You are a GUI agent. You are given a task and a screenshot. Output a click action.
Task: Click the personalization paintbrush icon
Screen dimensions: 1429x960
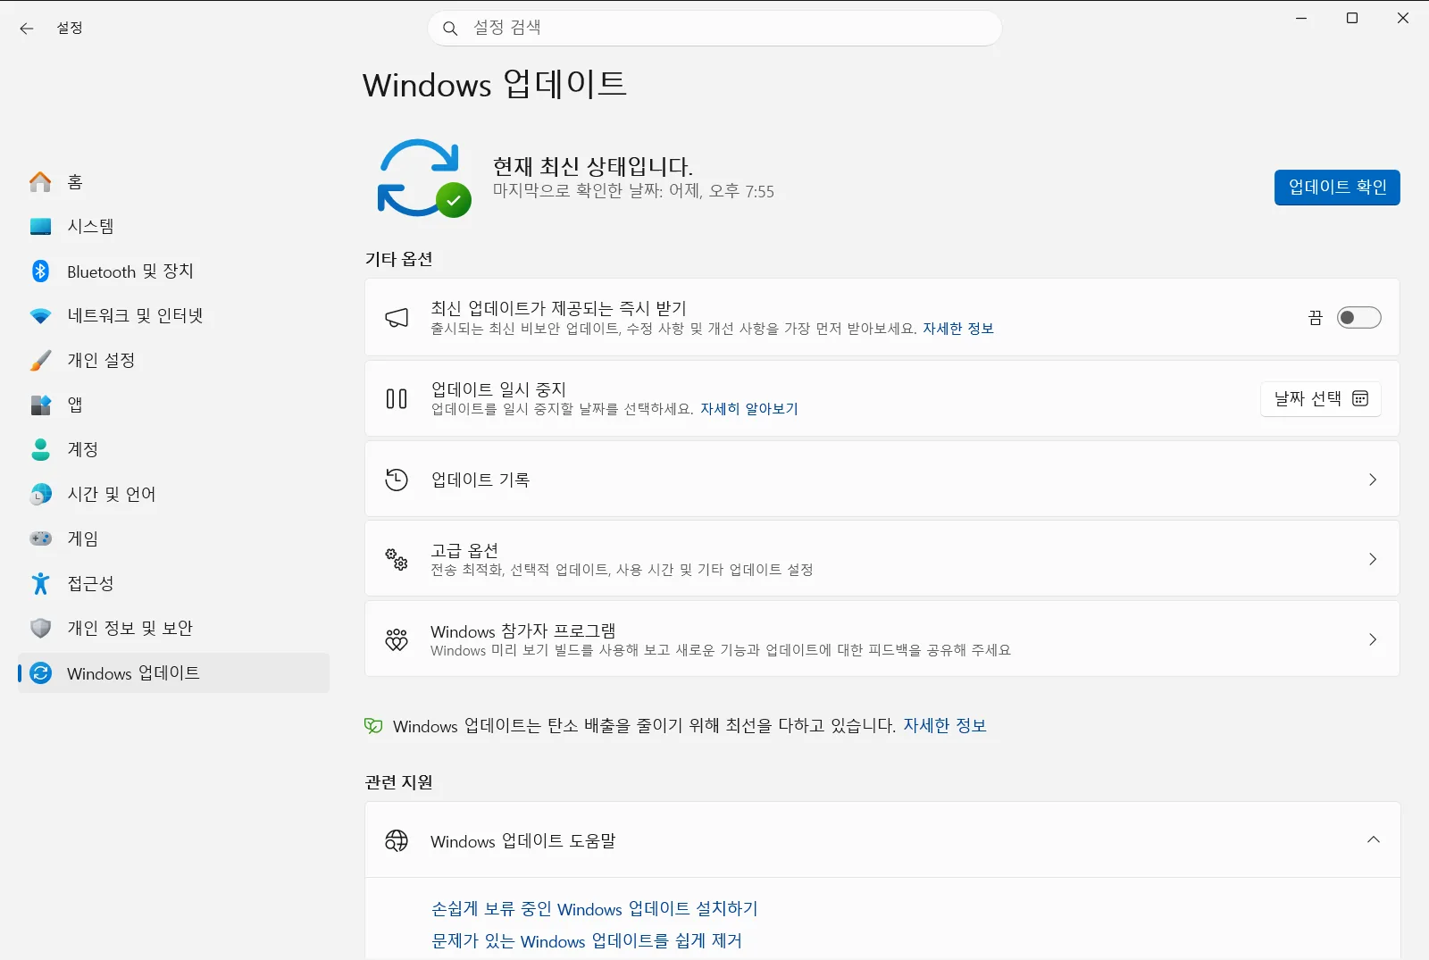coord(40,361)
